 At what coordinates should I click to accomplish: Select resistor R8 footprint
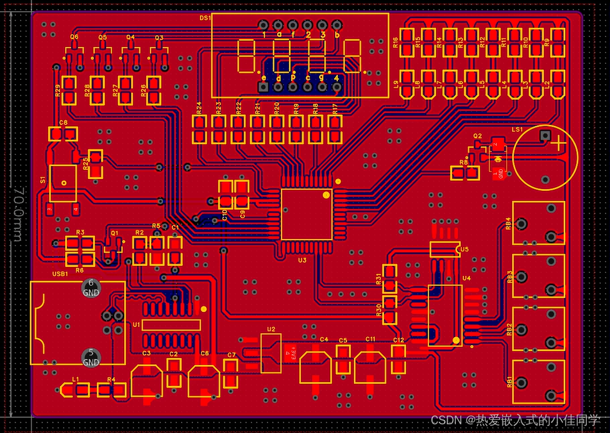465,173
